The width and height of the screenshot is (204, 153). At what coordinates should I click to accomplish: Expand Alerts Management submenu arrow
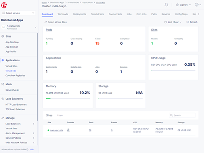tap(33, 133)
